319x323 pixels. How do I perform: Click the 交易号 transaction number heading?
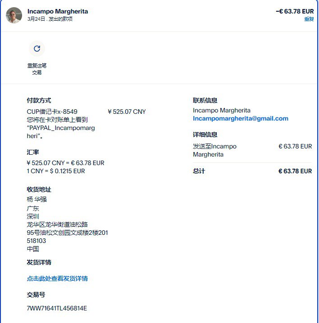point(36,295)
